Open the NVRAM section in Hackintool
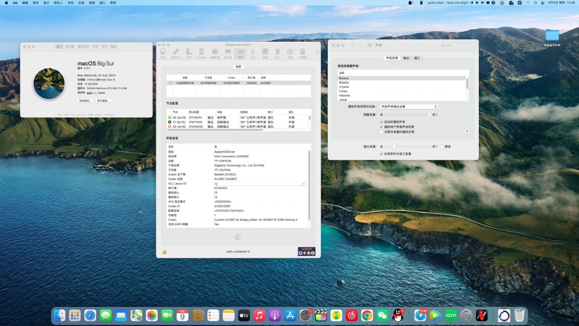This screenshot has height=326, width=579. click(x=201, y=53)
